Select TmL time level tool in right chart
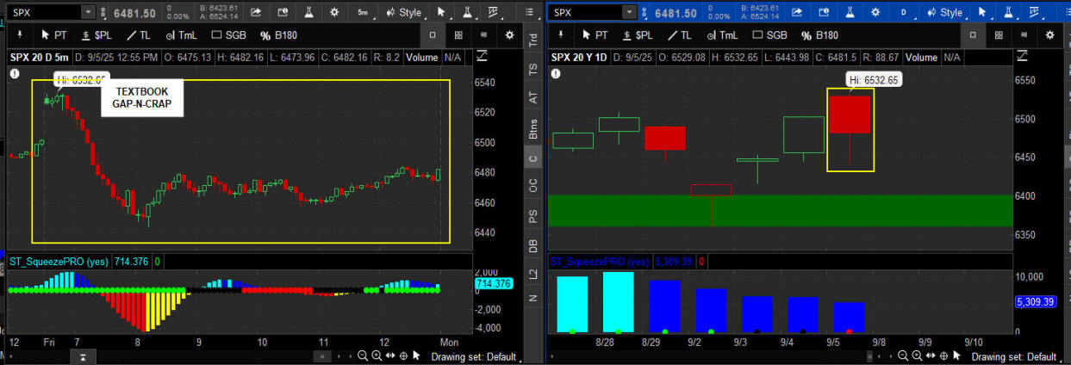 pos(720,35)
